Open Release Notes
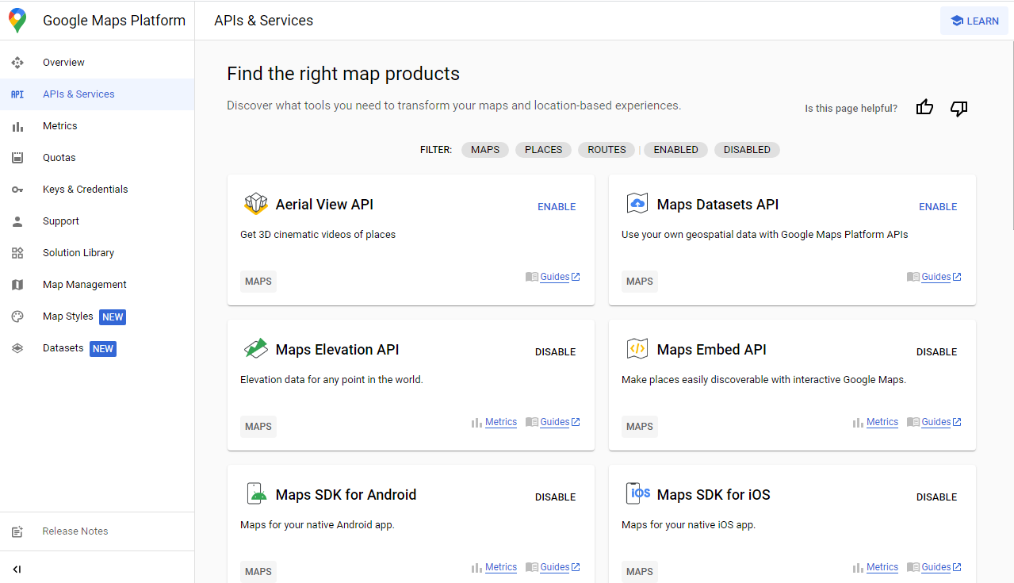 [97, 531]
